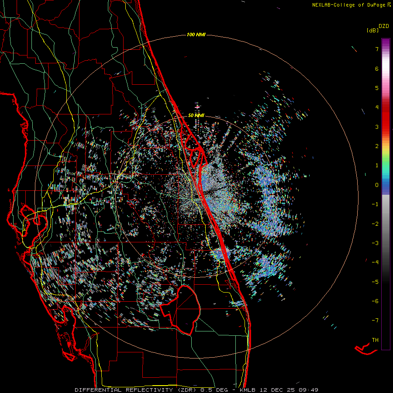The height and width of the screenshot is (393, 393).
Task: Click the 2 dB scale label
Action: pyautogui.click(x=377, y=146)
